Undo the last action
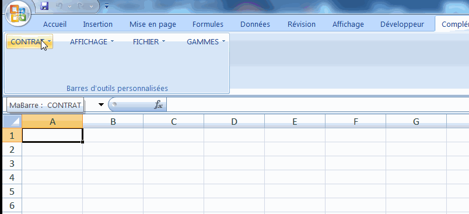Screen dimensions: 469x214 coord(60,6)
